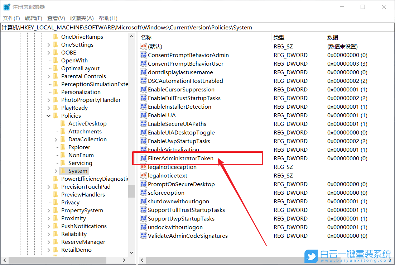Expand the DataCollection key chevron
The width and height of the screenshot is (395, 265).
(x=56, y=139)
